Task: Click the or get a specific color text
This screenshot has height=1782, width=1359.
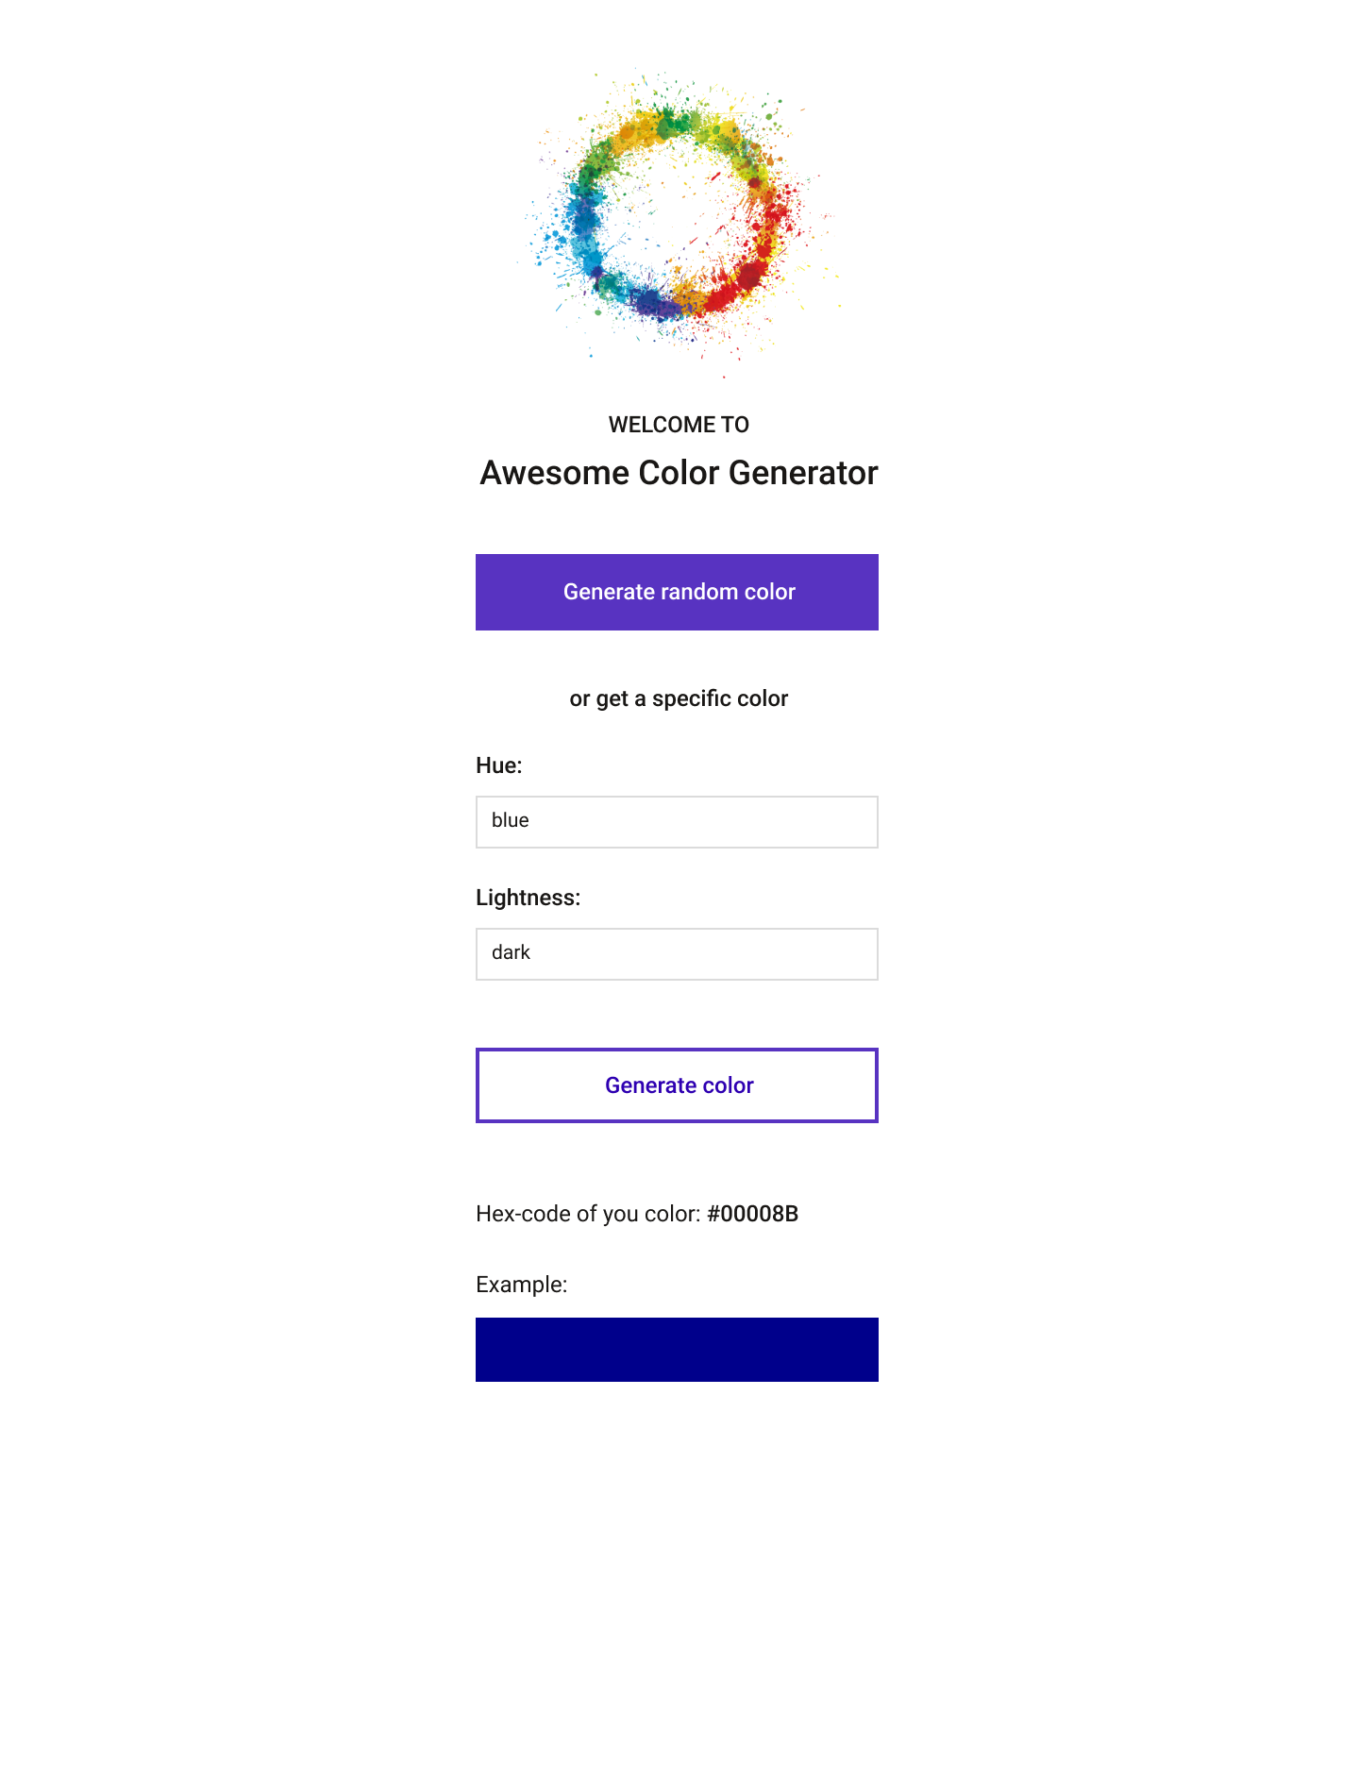Action: tap(678, 698)
